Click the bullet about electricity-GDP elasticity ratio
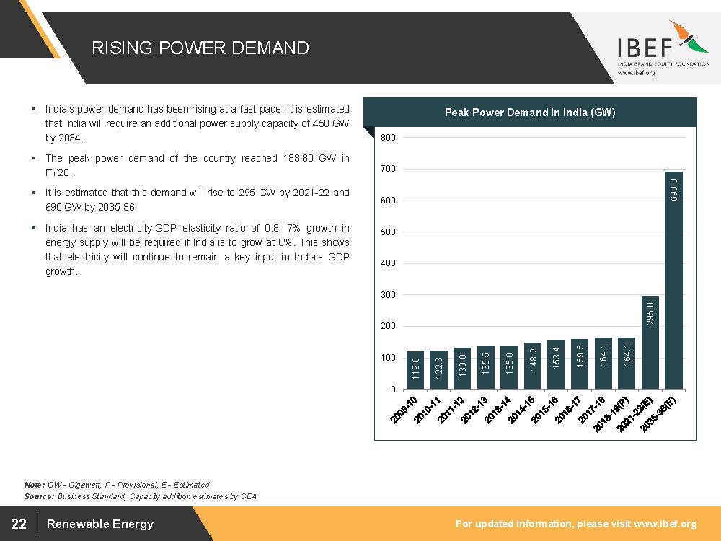Image resolution: width=721 pixels, height=541 pixels. point(197,250)
